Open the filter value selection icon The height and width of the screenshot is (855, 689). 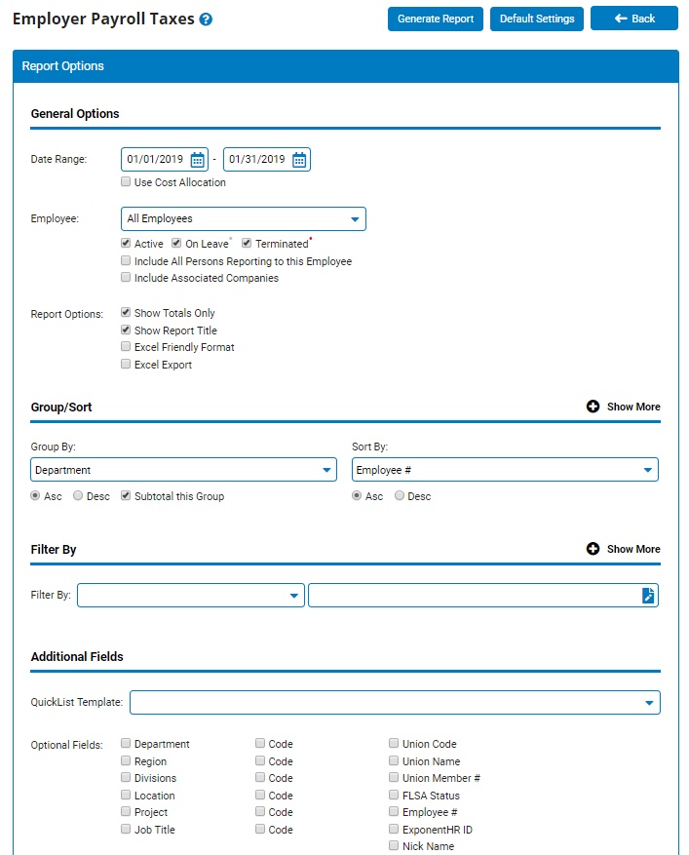pos(647,594)
